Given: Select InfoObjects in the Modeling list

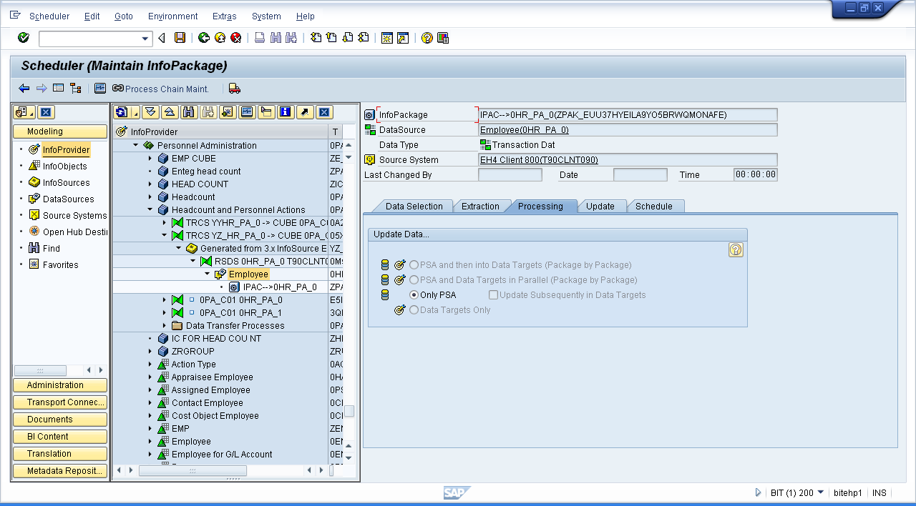Looking at the screenshot, I should click(64, 166).
